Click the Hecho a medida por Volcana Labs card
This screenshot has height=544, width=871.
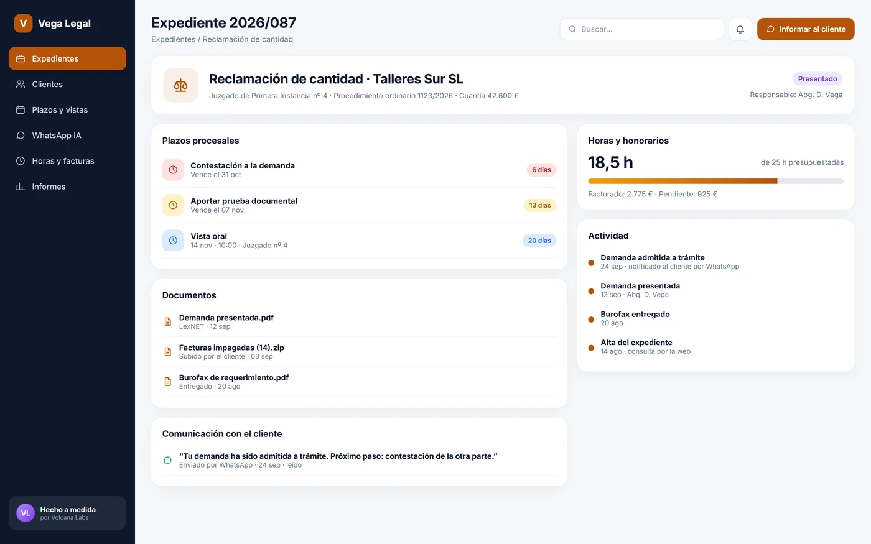click(x=67, y=513)
